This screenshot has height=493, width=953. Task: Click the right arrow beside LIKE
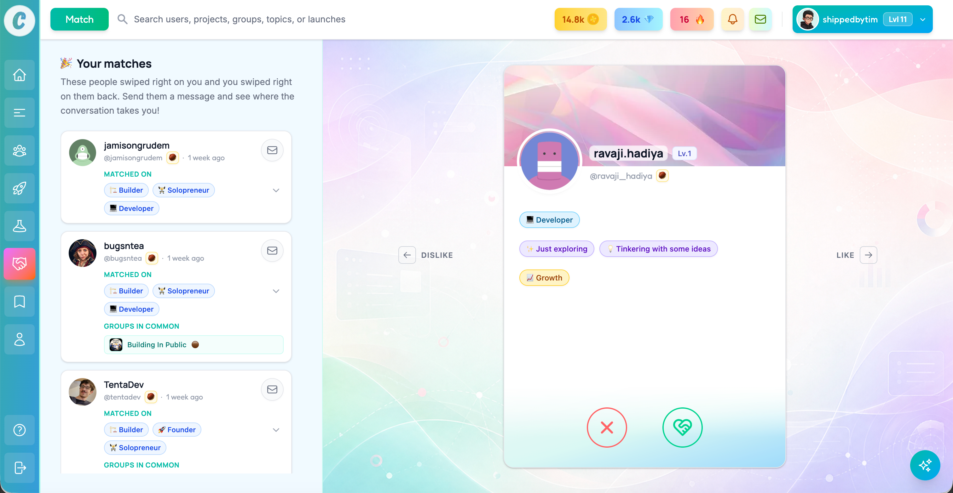pos(868,255)
